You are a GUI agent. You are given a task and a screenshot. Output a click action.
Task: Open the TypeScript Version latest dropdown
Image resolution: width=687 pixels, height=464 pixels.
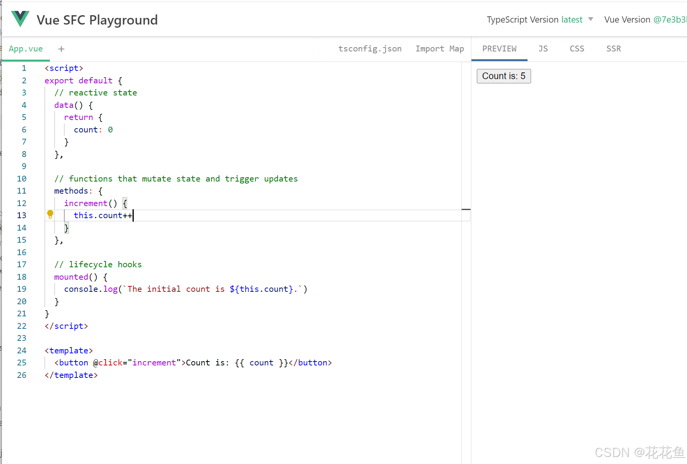coord(540,19)
